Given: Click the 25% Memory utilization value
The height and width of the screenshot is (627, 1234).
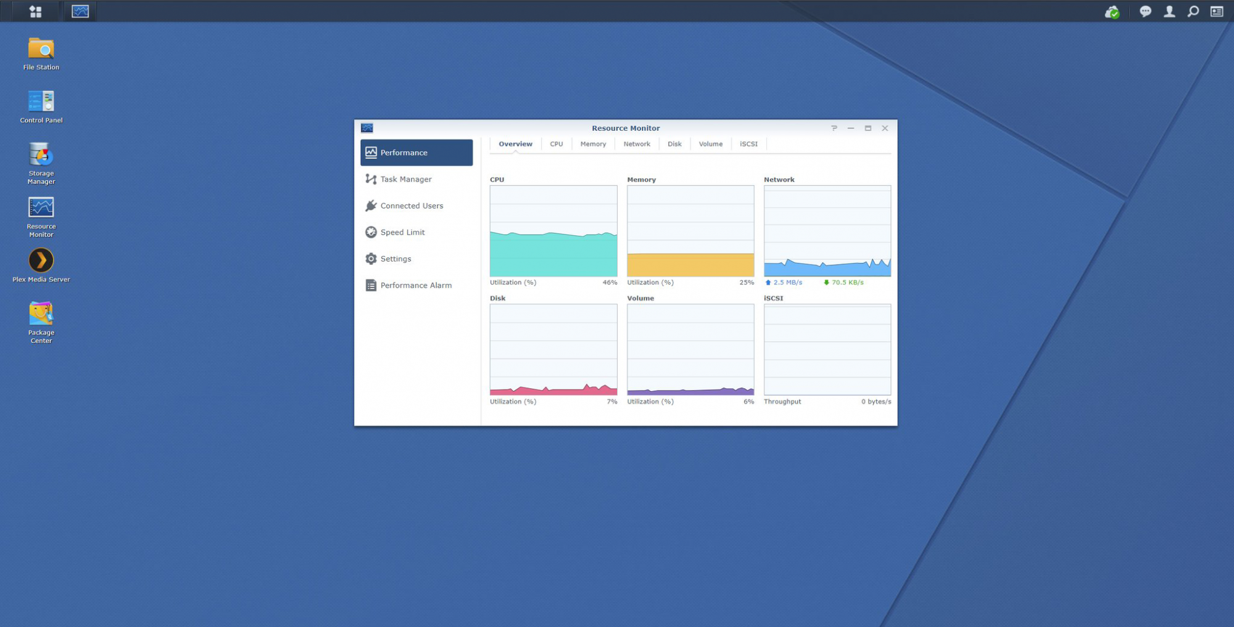Looking at the screenshot, I should [747, 283].
